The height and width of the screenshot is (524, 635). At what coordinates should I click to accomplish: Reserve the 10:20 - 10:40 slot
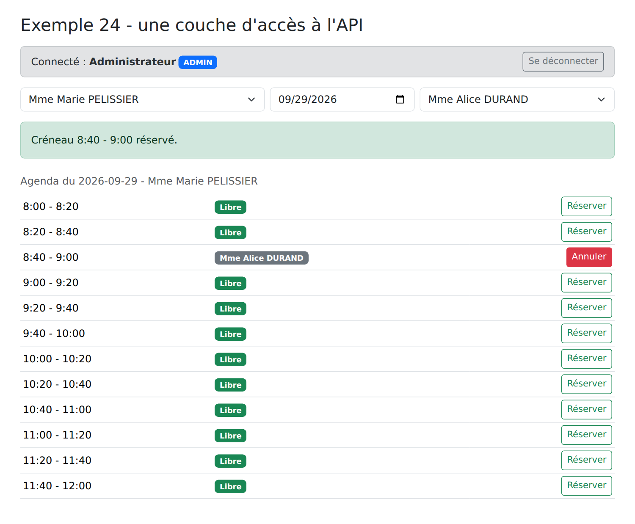pyautogui.click(x=586, y=384)
